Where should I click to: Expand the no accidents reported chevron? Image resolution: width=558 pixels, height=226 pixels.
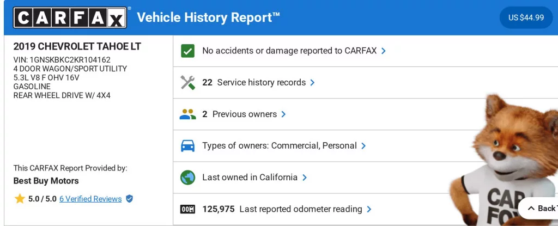pyautogui.click(x=384, y=51)
